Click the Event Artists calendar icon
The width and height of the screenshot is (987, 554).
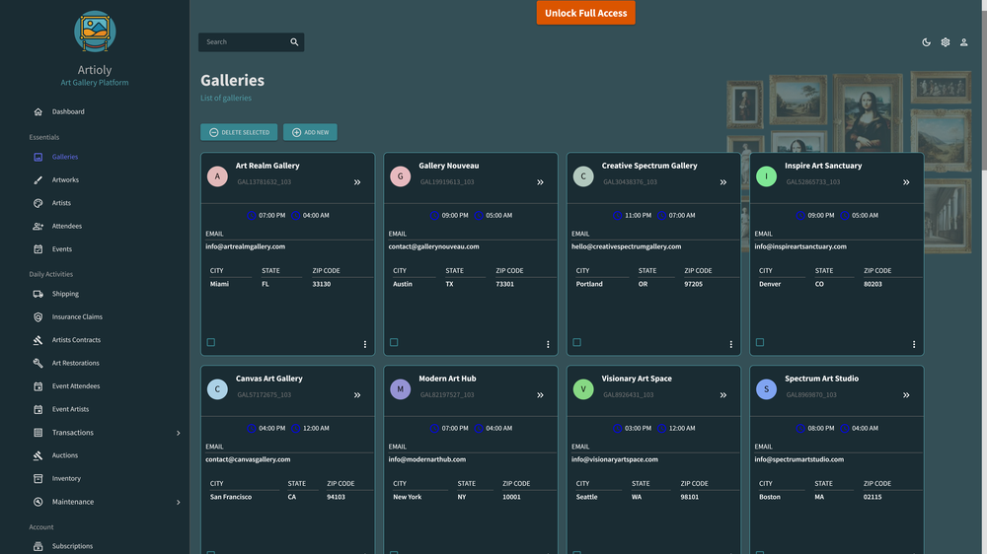38,409
